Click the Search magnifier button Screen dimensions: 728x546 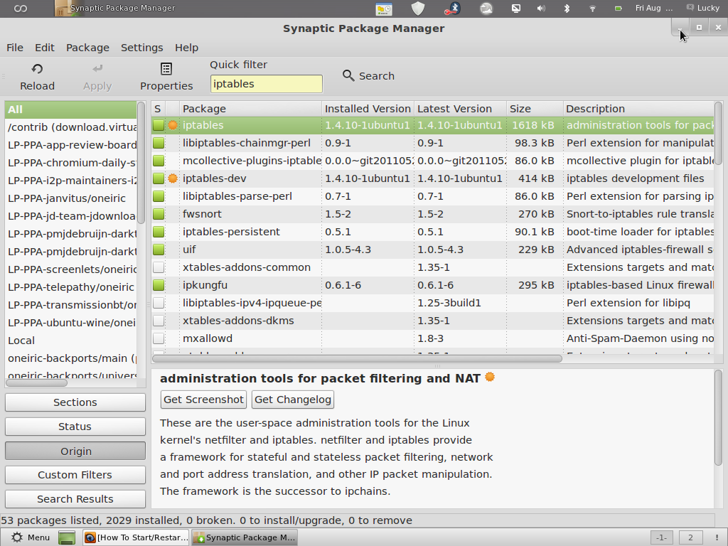369,75
